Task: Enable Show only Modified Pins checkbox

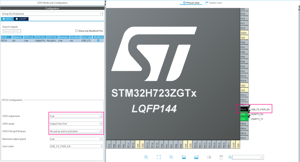Action: tap(76, 31)
